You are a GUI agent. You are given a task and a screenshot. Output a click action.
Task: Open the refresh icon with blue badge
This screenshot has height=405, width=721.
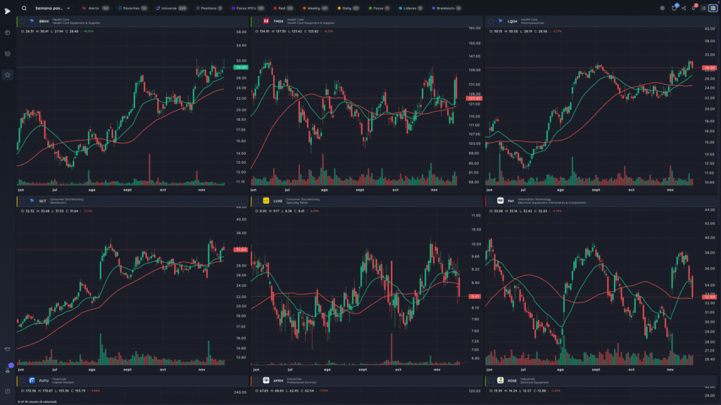(674, 8)
